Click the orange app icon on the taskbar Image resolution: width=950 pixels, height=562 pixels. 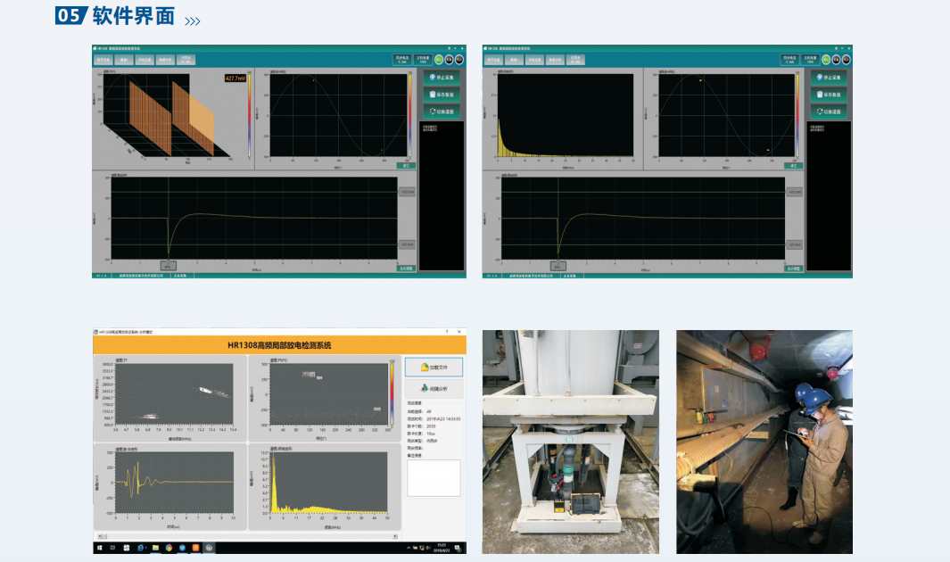(x=195, y=548)
